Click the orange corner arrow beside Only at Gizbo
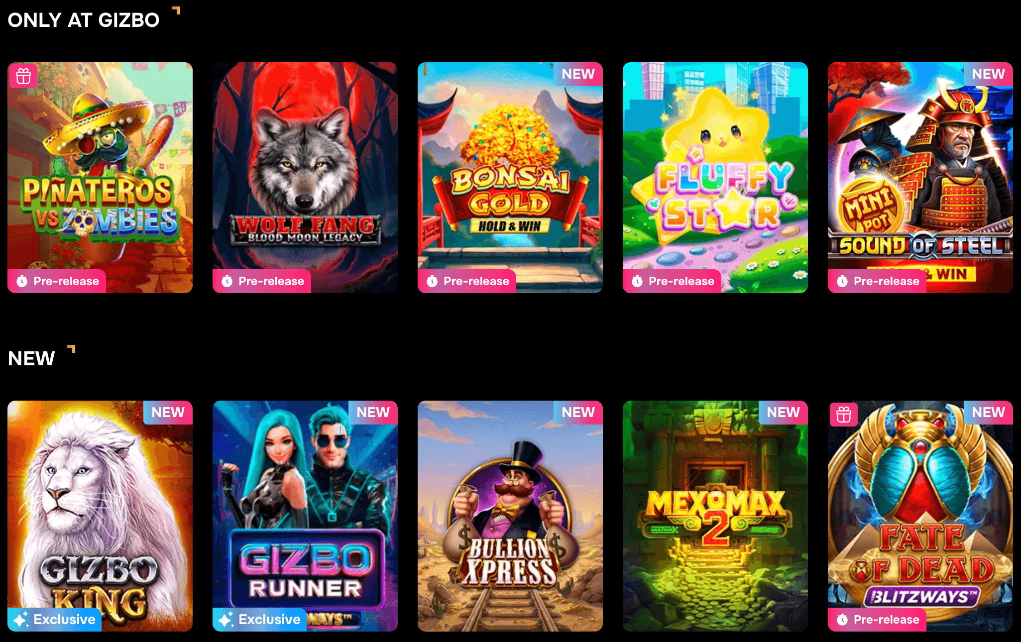This screenshot has height=642, width=1021. [176, 10]
